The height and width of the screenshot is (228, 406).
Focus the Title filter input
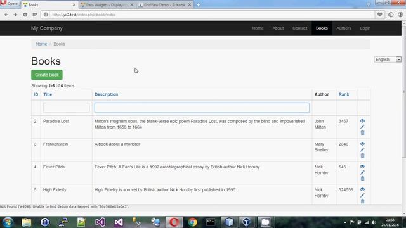66,108
